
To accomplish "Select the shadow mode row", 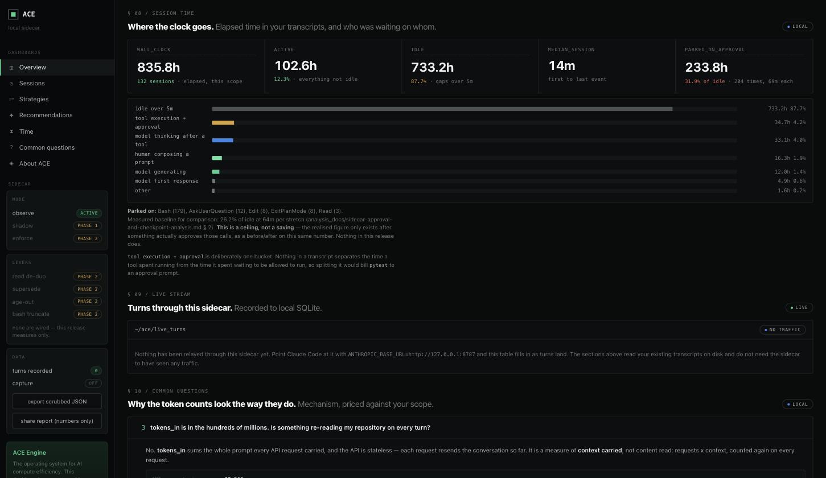I will click(x=57, y=225).
